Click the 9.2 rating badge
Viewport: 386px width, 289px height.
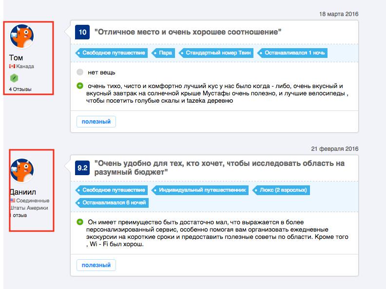point(82,168)
